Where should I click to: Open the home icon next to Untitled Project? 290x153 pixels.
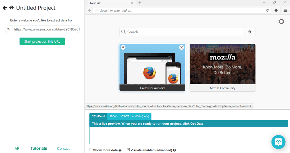(12, 8)
